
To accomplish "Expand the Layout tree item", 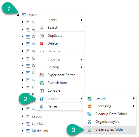I will [22, 116].
